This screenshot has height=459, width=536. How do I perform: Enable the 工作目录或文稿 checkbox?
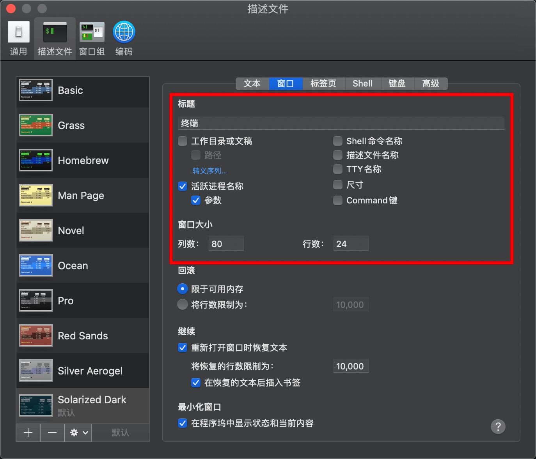tap(183, 141)
